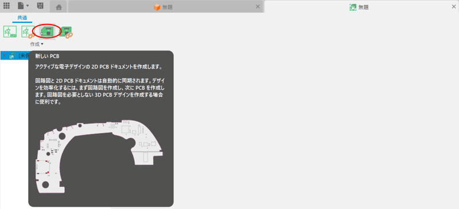Go to the Home tab

[x=59, y=7]
